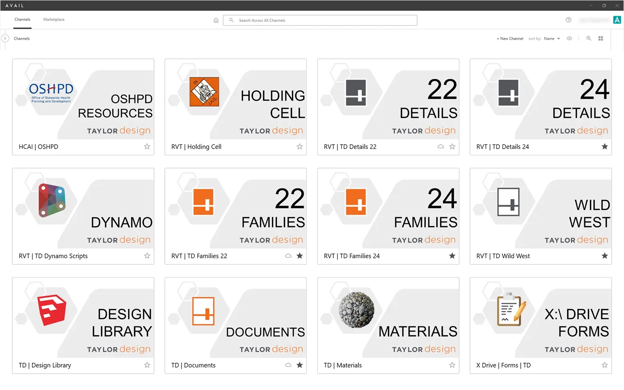Viewport: 624px width, 390px height.
Task: Click the 'RVT | Holding Cell' title
Action: (196, 147)
